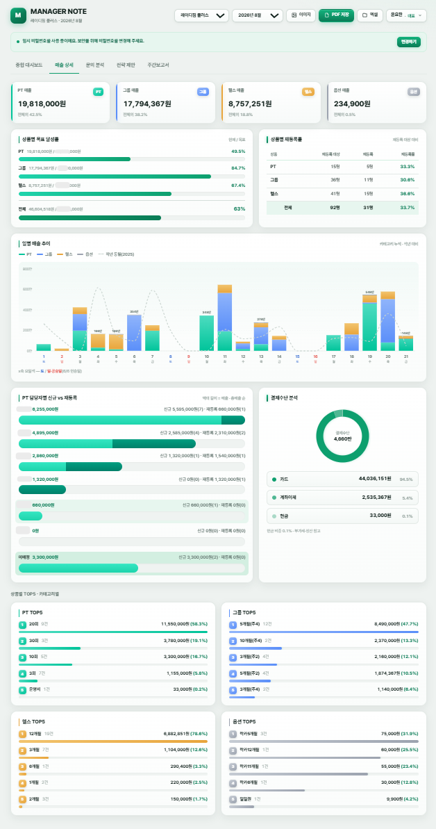Open the 레이디짐 플러스 branch dropdown
The image size is (436, 829).
click(x=201, y=15)
